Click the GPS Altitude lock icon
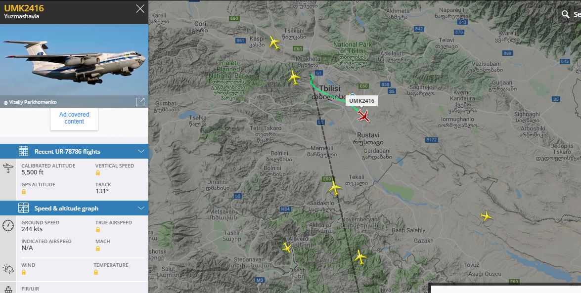This screenshot has height=293, width=581. [x=24, y=192]
